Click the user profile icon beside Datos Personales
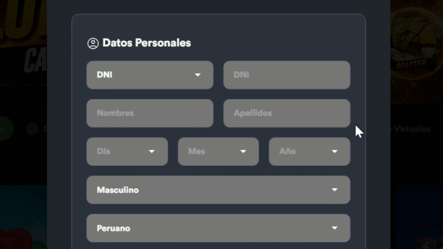443x249 pixels. (93, 44)
